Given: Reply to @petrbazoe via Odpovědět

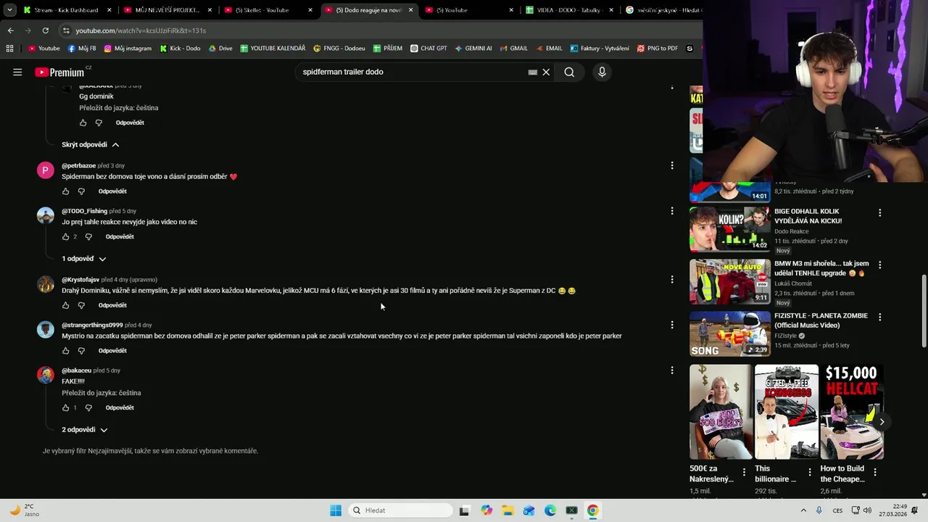Looking at the screenshot, I should click(112, 191).
